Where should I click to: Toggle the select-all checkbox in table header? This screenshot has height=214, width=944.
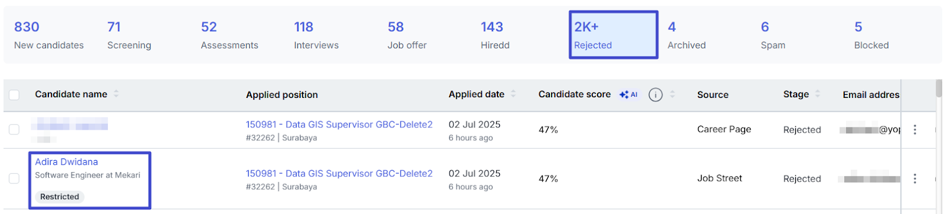click(14, 94)
